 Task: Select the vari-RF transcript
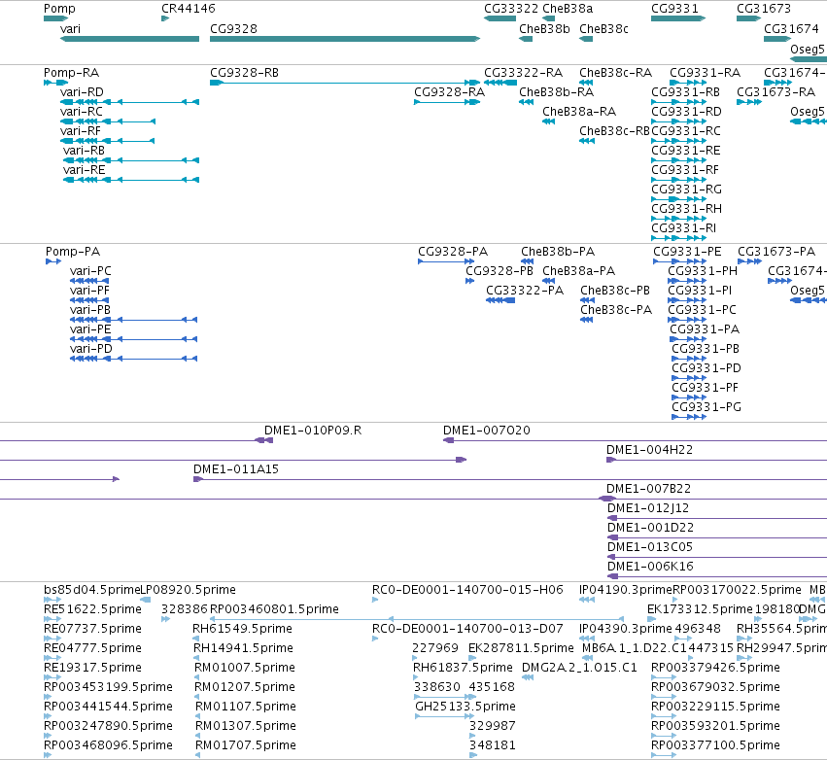pyautogui.click(x=108, y=141)
